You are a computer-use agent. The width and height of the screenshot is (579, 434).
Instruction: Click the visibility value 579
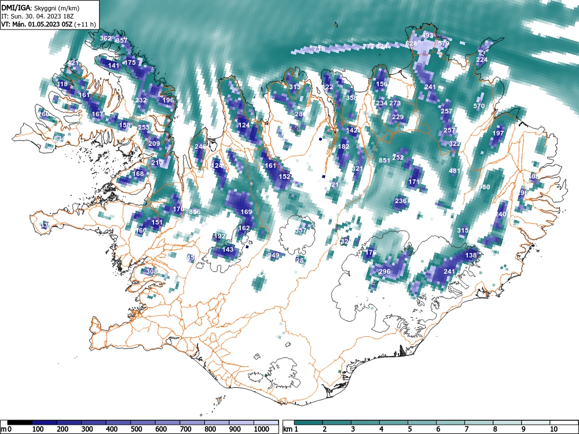[444, 43]
